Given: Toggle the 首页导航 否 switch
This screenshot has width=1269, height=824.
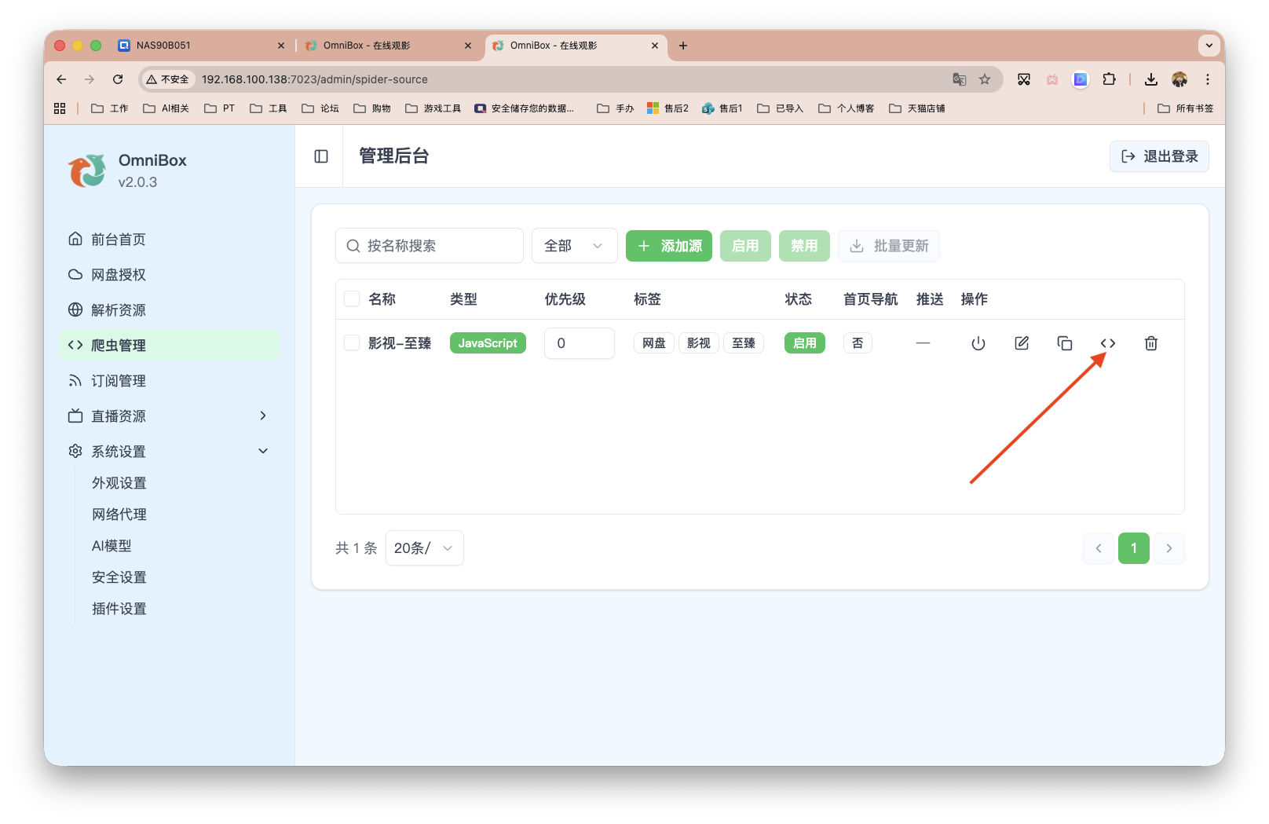Looking at the screenshot, I should (858, 343).
